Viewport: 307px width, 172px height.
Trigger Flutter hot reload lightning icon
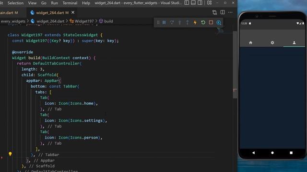pos(195,22)
